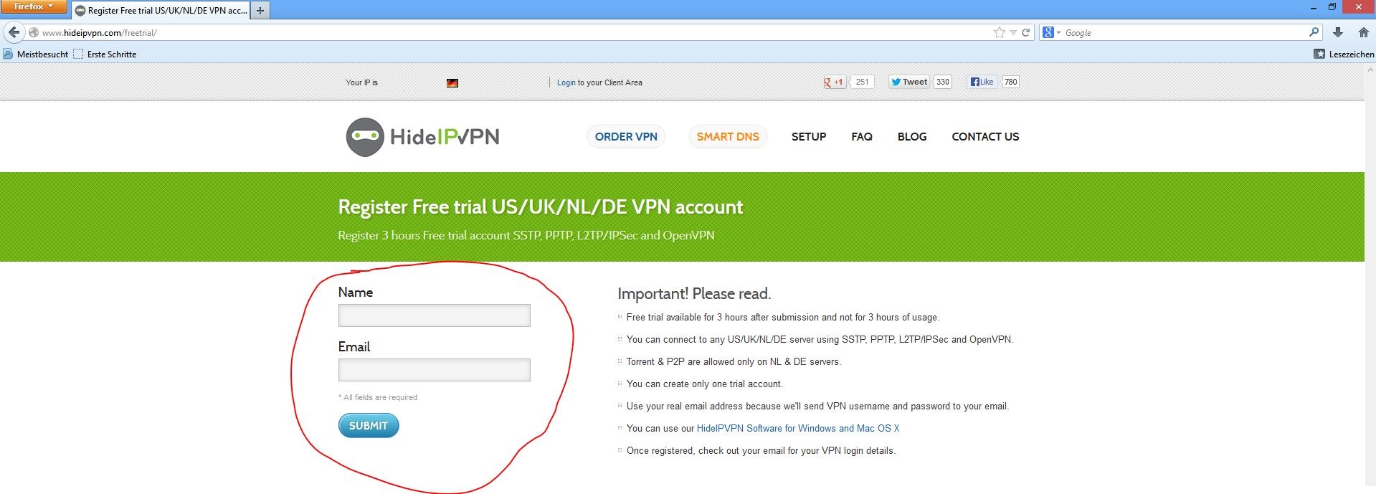Bookmark this page with the star icon

click(x=1000, y=32)
